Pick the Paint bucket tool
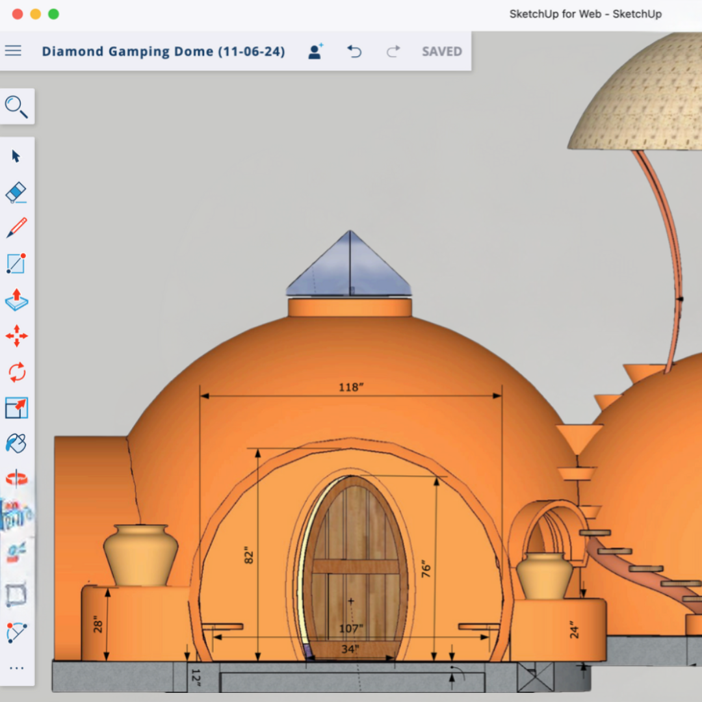Screen dimensions: 702x702 point(16,444)
